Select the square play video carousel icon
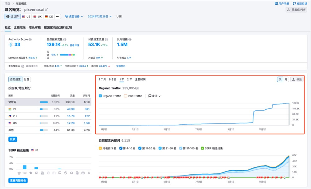311x189 pixels. 54,173
